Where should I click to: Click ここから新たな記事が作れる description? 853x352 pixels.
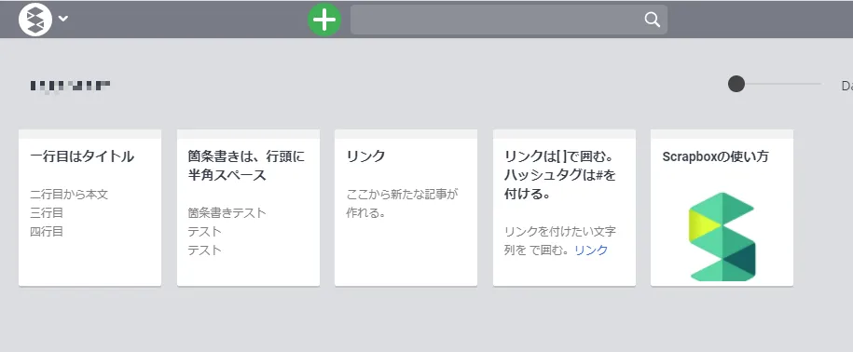(402, 204)
